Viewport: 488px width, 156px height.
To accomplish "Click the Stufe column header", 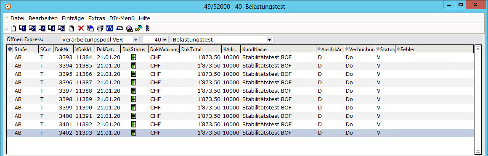I will pyautogui.click(x=25, y=49).
